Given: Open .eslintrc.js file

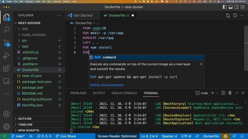Looking at the screenshot, I should pos(39,52).
